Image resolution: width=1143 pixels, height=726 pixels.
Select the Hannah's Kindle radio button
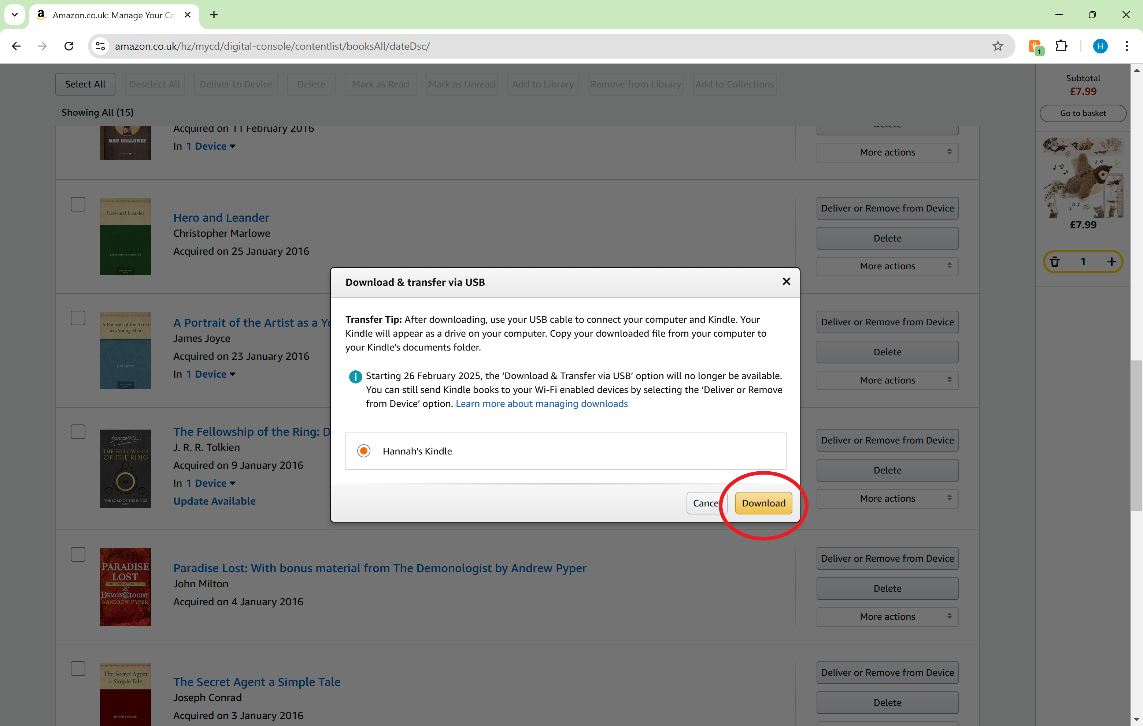tap(363, 451)
